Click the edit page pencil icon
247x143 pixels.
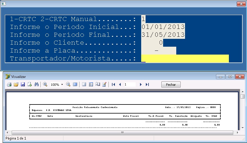[104, 84]
